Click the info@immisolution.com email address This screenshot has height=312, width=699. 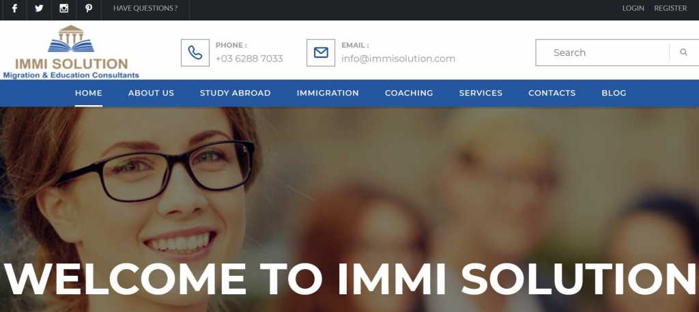click(398, 59)
